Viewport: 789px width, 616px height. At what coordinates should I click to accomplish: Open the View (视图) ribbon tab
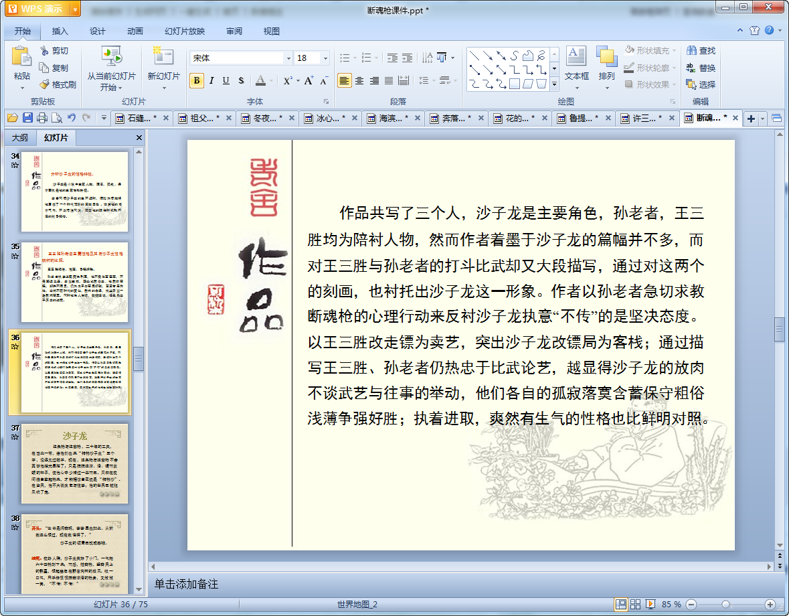pyautogui.click(x=271, y=31)
